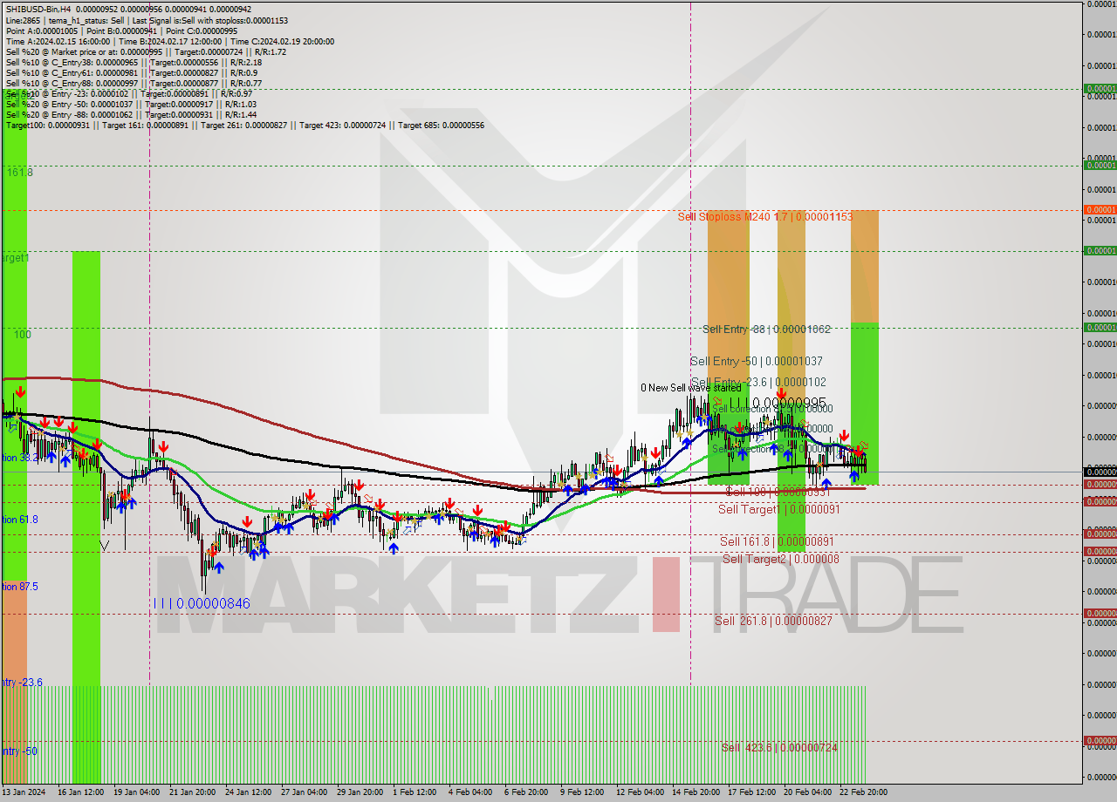Click the '1 Feb 12:00' time axis label

click(x=415, y=792)
